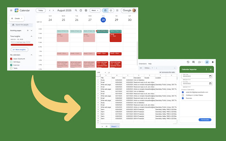
Task: Open the Gemini sparkle icon in Sheets
Action: [213, 62]
